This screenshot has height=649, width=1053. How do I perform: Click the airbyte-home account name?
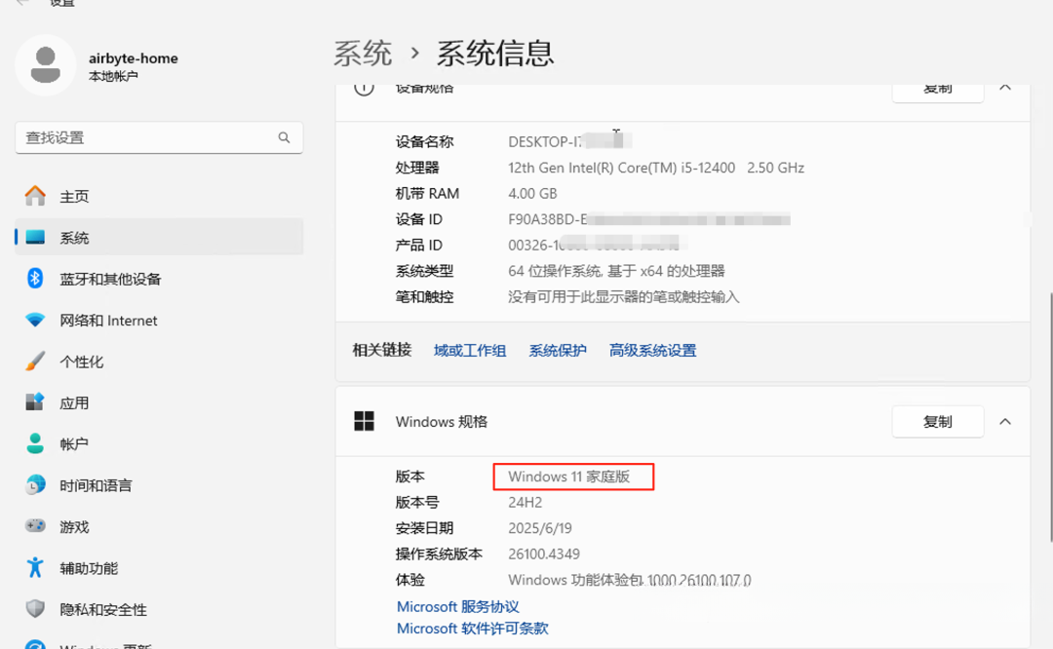tap(133, 58)
